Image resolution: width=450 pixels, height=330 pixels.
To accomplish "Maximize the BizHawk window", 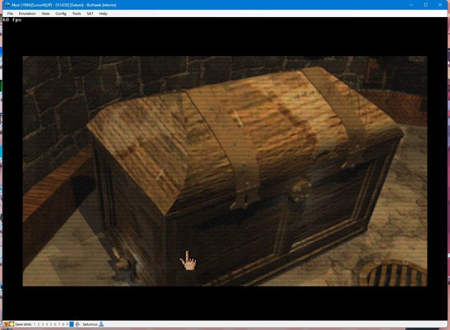I will point(426,5).
